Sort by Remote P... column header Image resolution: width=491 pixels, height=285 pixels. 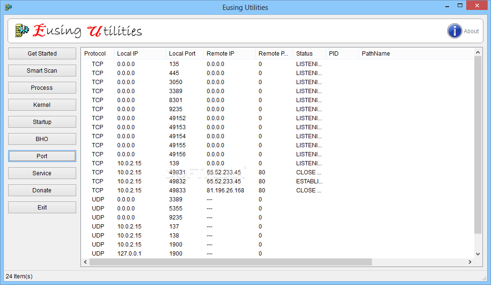[274, 53]
